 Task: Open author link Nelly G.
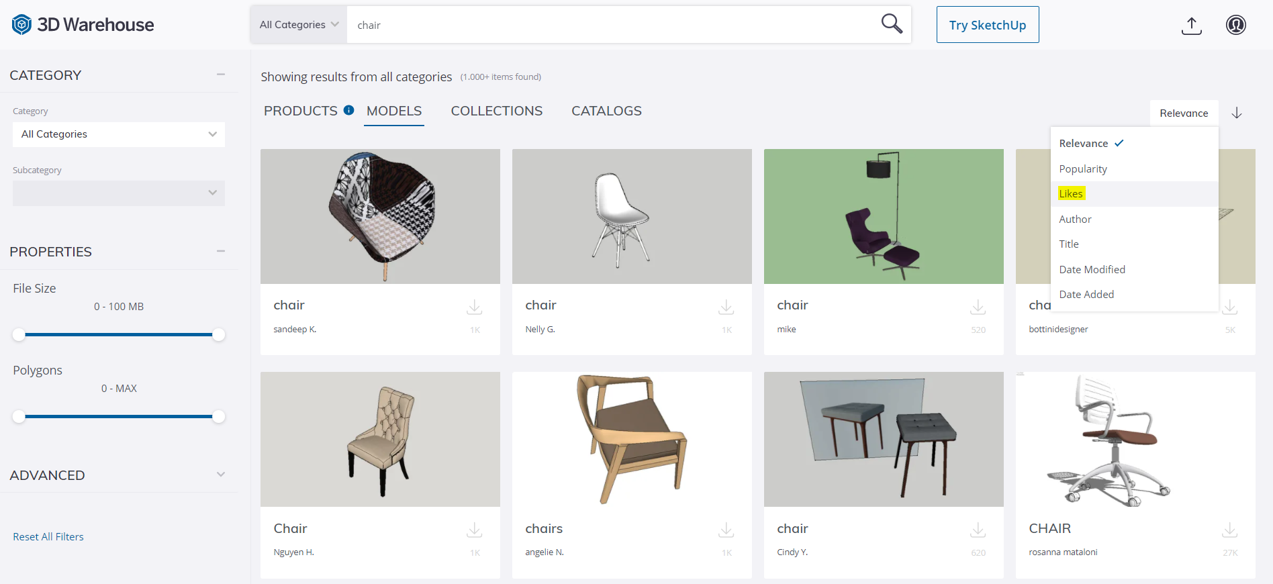pyautogui.click(x=540, y=330)
